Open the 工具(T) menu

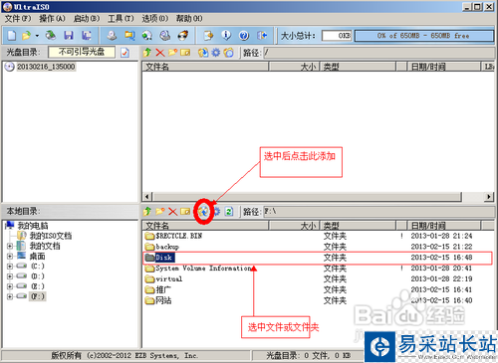pos(121,19)
